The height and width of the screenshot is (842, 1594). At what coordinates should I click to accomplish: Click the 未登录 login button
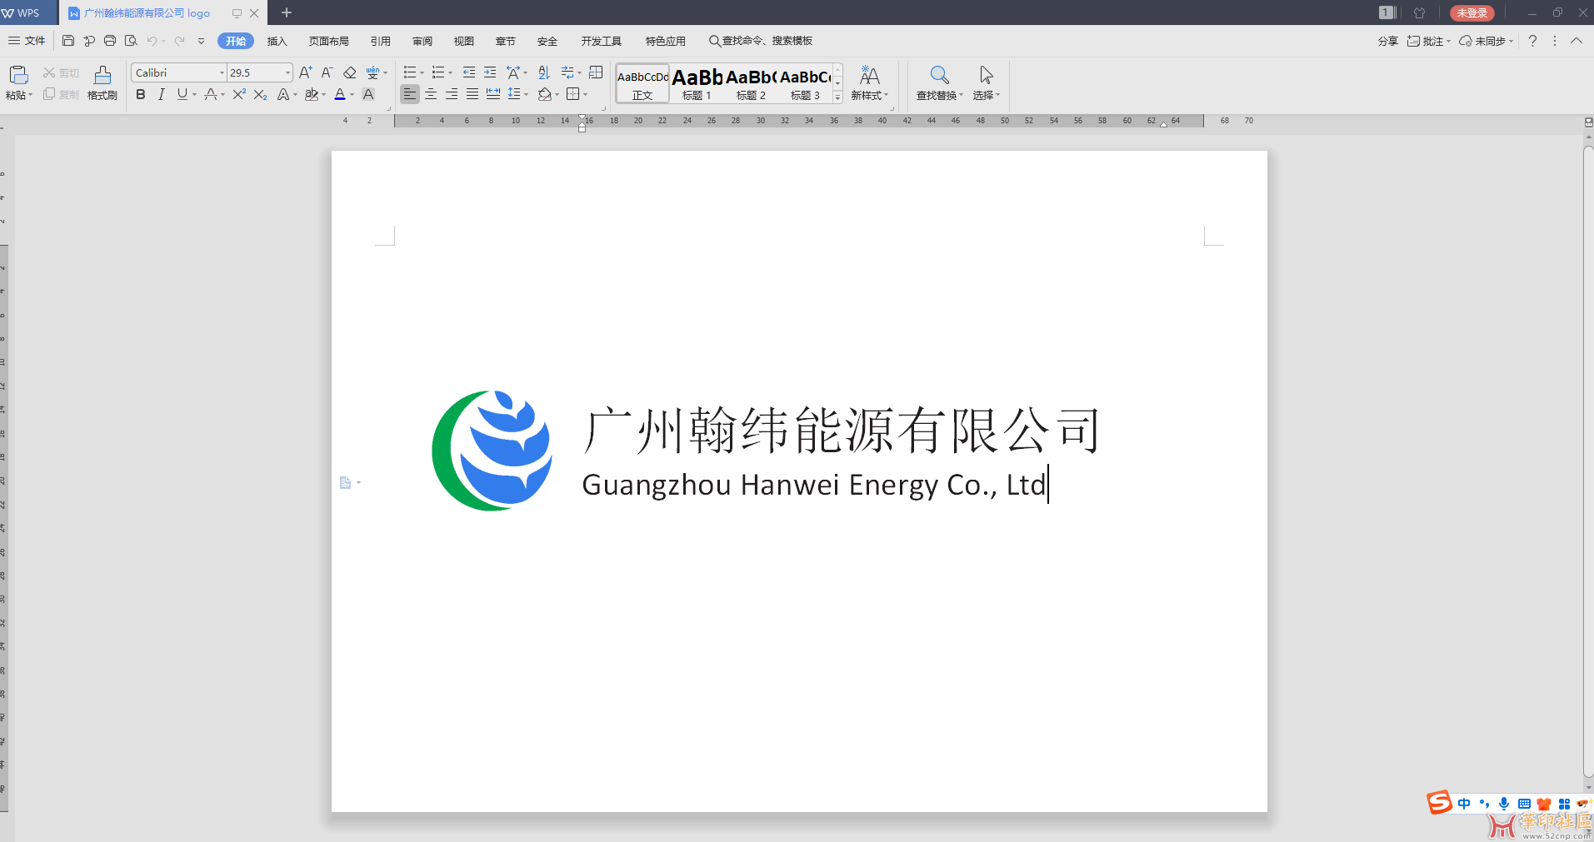pos(1472,12)
